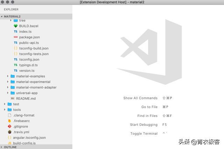Expand the OUTLINE section arrow
224x149 pixels.
coord(1,147)
